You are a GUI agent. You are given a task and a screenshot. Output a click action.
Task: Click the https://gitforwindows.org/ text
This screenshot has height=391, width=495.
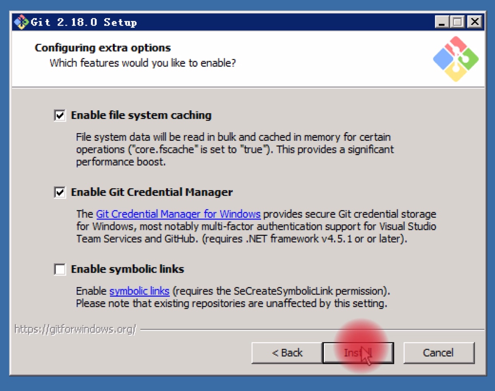click(x=75, y=329)
